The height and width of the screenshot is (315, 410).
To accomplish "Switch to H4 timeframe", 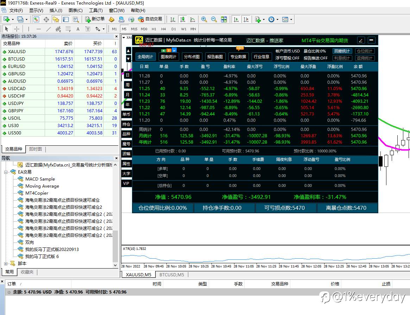I will click(x=163, y=29).
